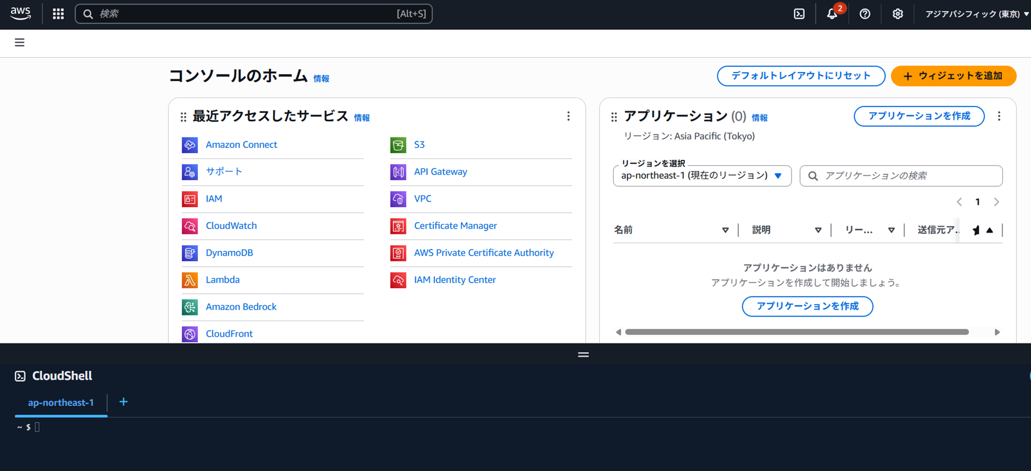Click the DynamoDB service icon

(x=190, y=253)
